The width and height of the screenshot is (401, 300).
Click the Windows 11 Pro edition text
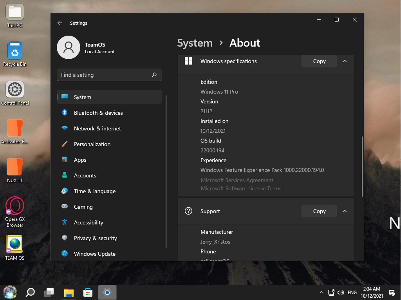point(219,91)
